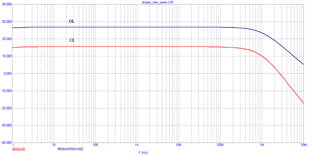The height and width of the screenshot is (156, 312).
Task: Click the -10.000 y-axis value
Action: click(7, 91)
